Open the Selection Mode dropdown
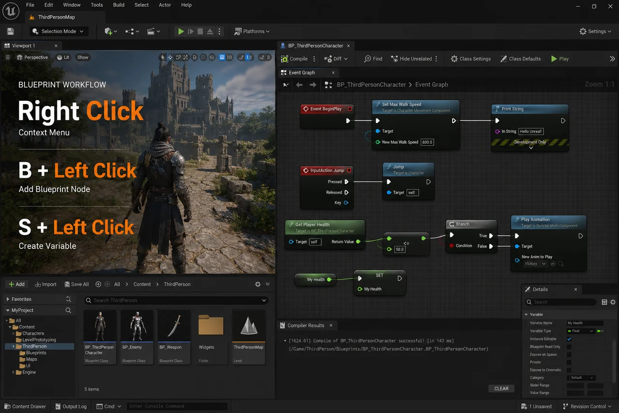The height and width of the screenshot is (413, 619). tap(58, 31)
